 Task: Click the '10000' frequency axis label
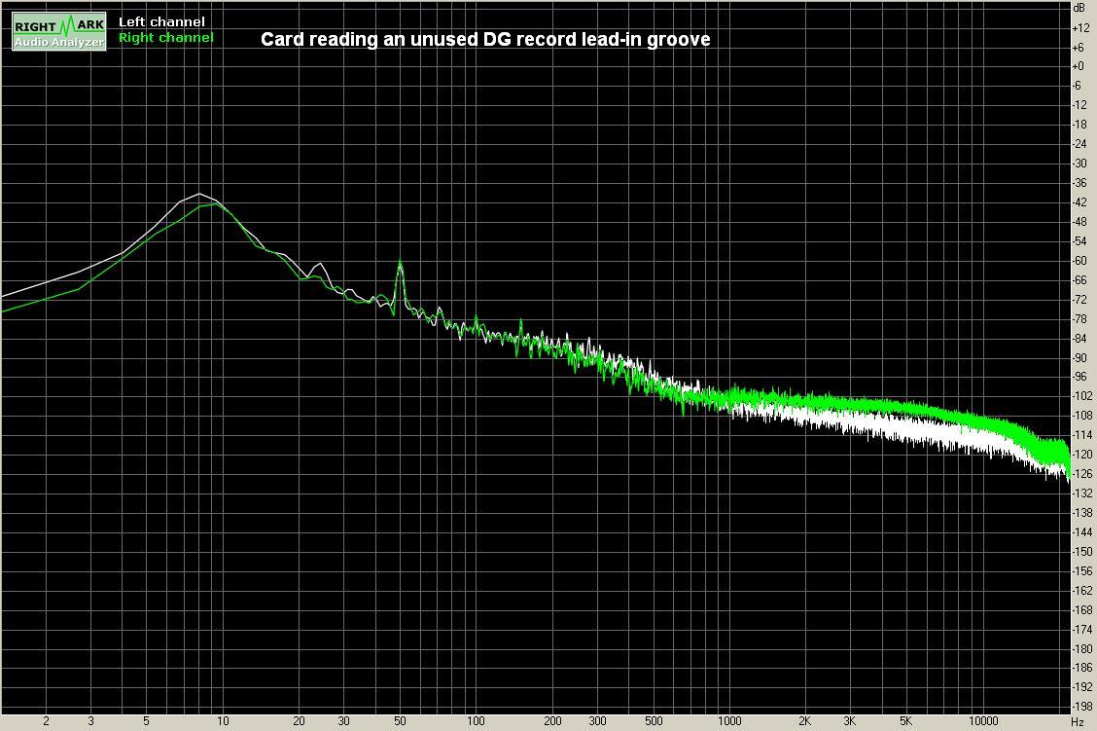(983, 721)
